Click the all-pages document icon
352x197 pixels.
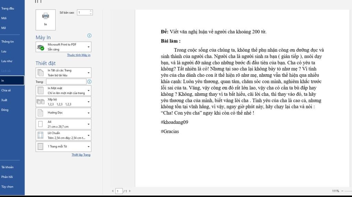pyautogui.click(x=41, y=73)
